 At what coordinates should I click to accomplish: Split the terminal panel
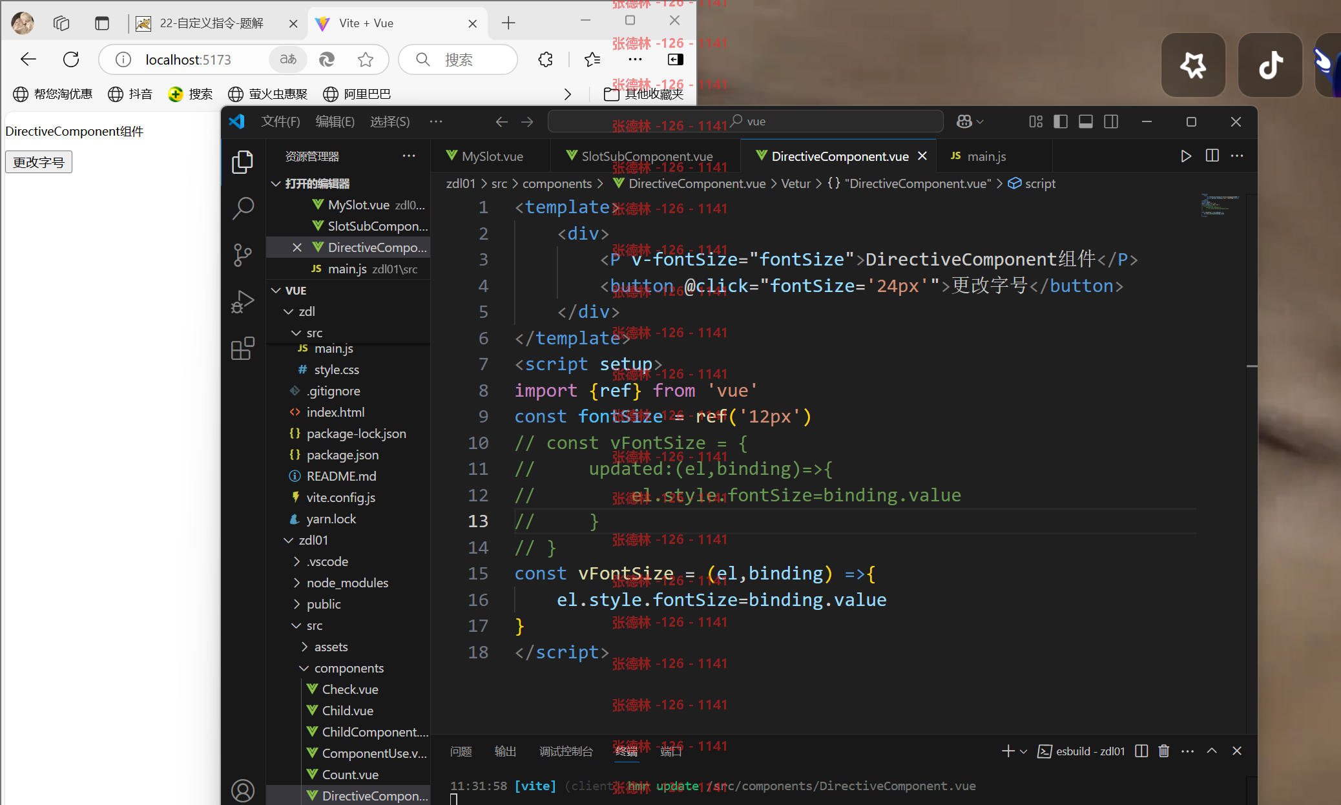pos(1141,751)
